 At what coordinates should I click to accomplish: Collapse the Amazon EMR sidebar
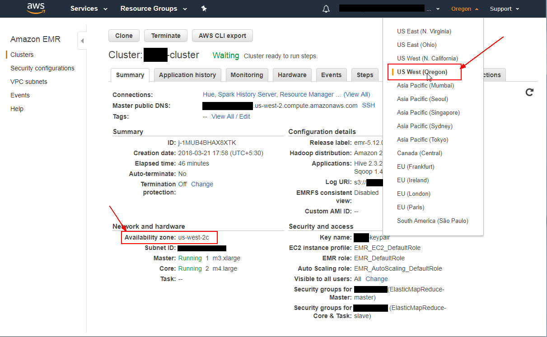coord(82,41)
